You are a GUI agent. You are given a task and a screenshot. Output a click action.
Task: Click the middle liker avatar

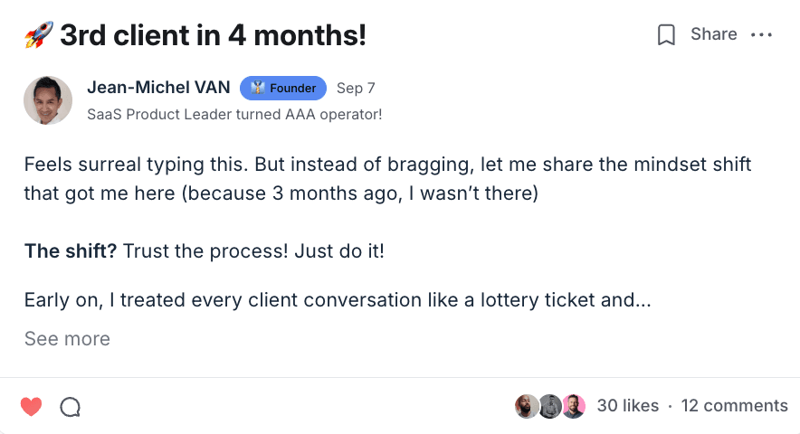coord(550,406)
